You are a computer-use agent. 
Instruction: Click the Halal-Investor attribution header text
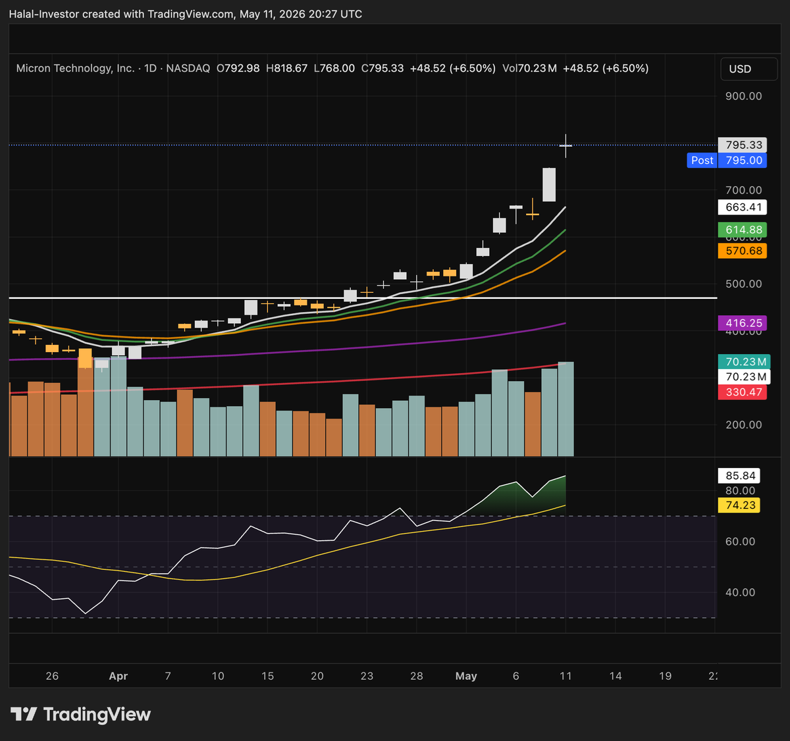185,14
